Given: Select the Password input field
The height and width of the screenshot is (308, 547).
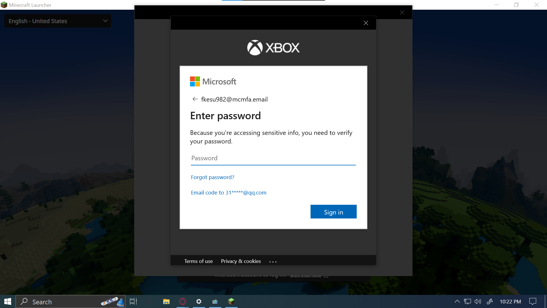Looking at the screenshot, I should pos(273,158).
